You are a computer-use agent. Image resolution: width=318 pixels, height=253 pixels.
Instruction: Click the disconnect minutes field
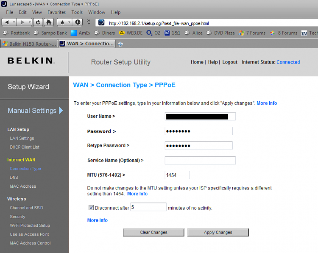148,207
